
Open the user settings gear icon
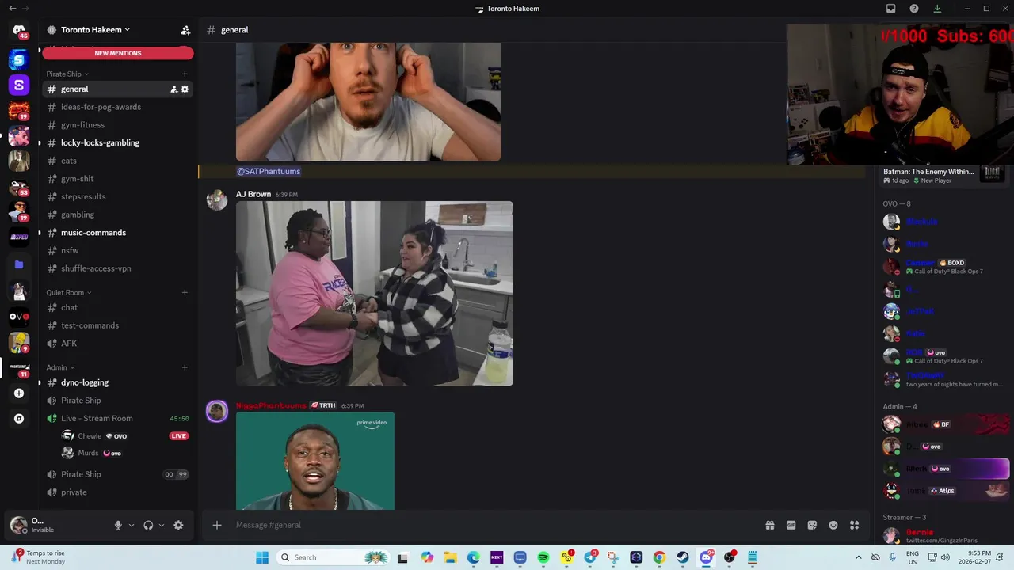point(178,525)
